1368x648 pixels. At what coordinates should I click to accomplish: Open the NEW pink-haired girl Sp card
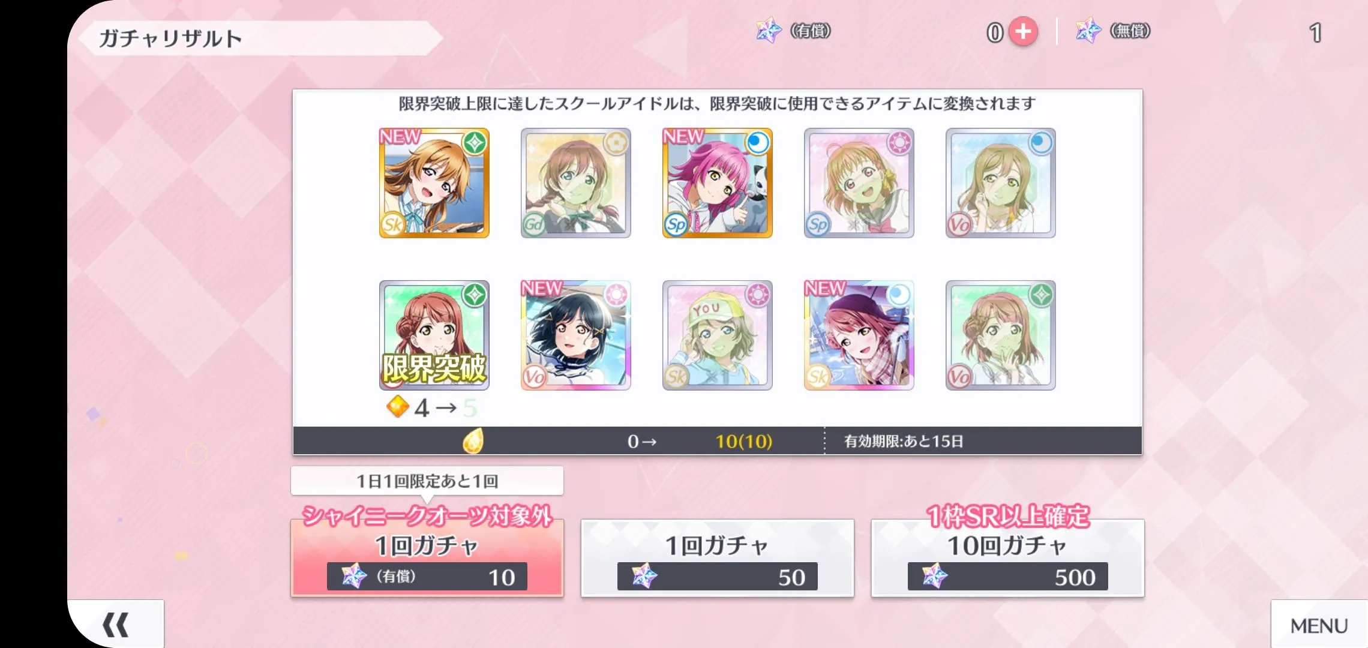718,183
